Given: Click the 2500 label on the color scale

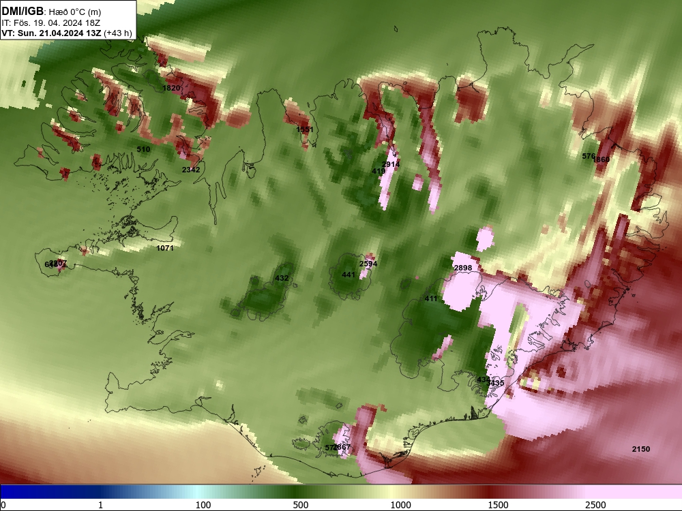Looking at the screenshot, I should tap(595, 505).
